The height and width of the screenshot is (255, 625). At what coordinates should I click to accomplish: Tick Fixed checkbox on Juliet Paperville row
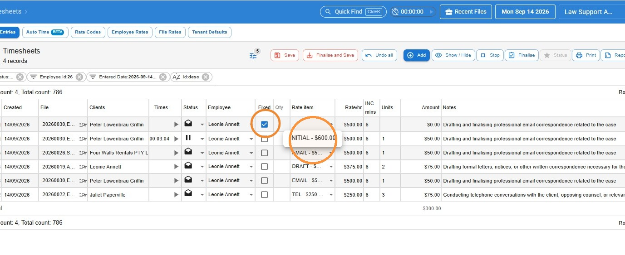pos(264,195)
